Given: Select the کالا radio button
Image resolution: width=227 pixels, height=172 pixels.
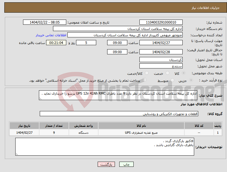Looking at the screenshot, I should tap(184, 73).
